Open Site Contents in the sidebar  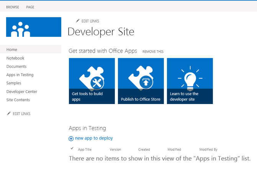pos(18,100)
